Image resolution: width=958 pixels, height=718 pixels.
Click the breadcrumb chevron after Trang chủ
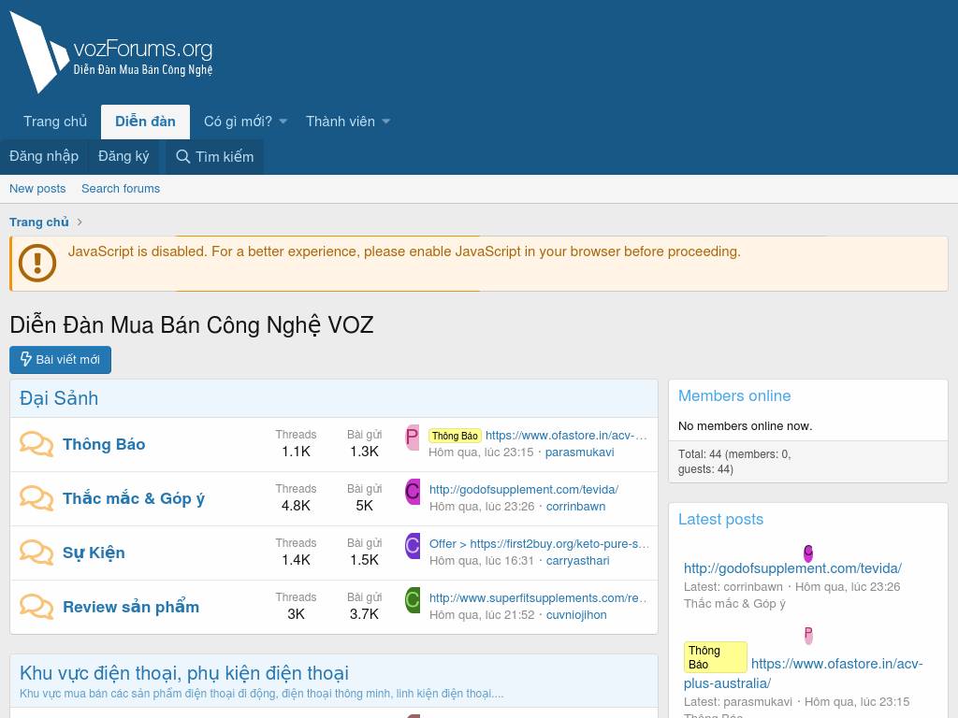(80, 222)
